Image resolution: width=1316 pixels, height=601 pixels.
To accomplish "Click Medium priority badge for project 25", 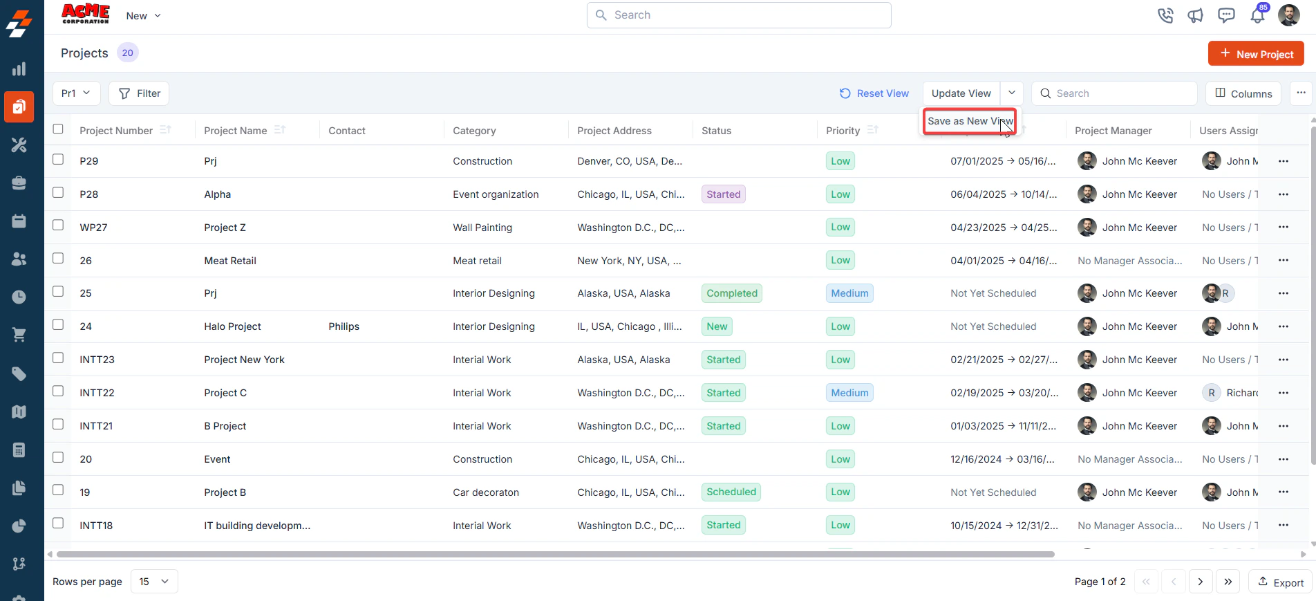I will pos(849,293).
